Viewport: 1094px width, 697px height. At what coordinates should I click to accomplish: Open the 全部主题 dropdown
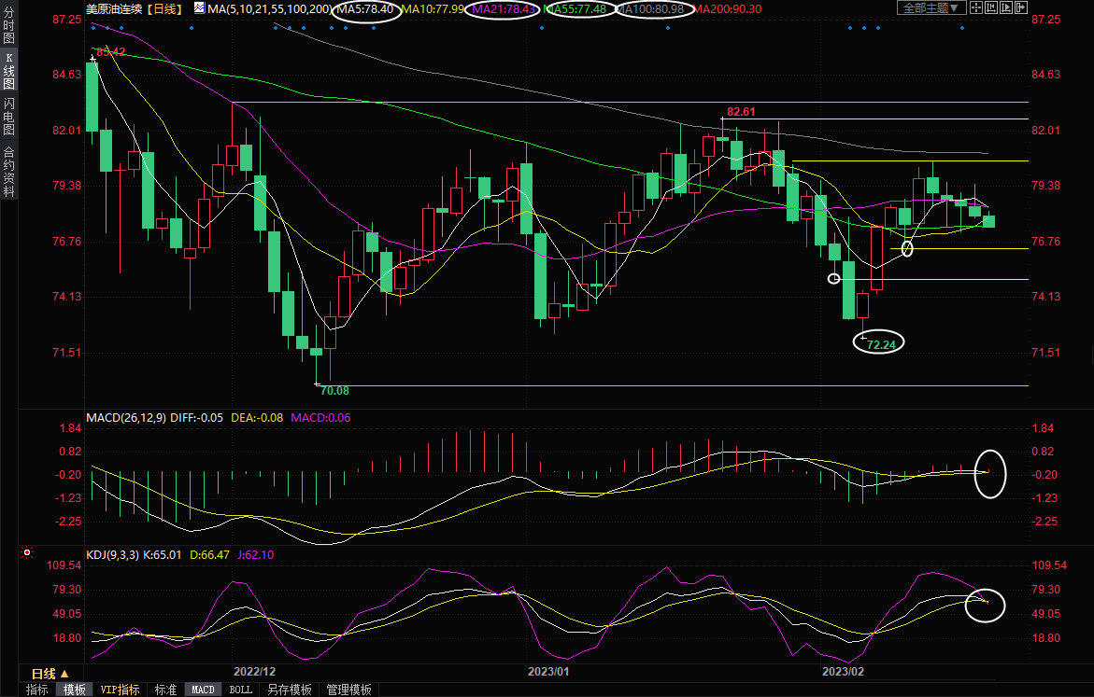pos(929,8)
